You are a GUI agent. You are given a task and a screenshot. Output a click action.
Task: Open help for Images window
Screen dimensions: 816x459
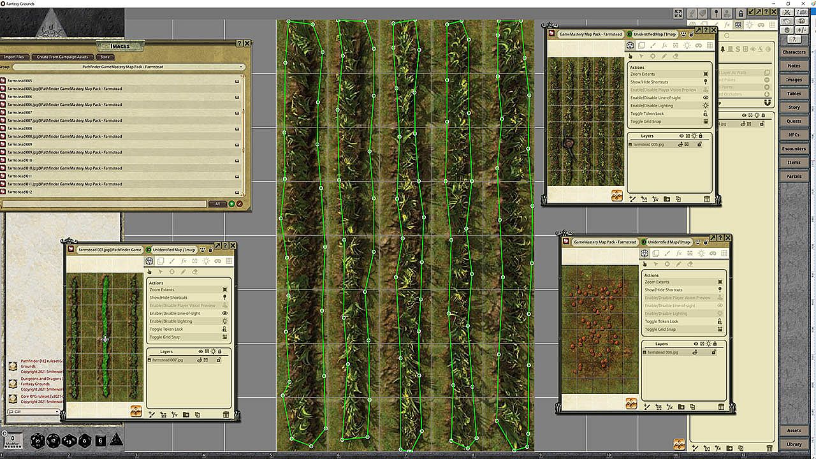point(239,43)
